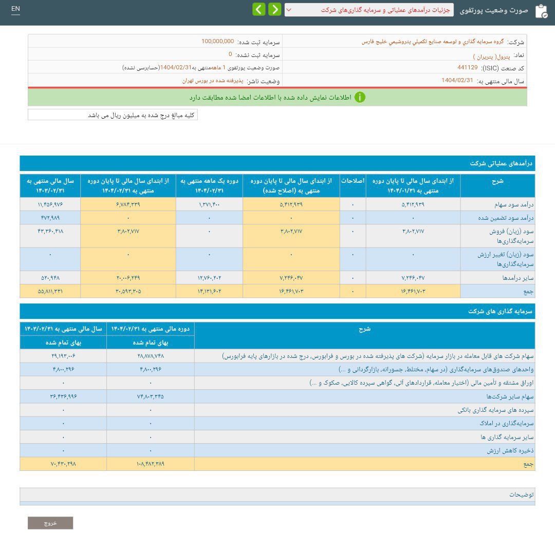
Task: Click investments total ۷۰,۴۳۰,۲۹۸
Action: [x=63, y=464]
